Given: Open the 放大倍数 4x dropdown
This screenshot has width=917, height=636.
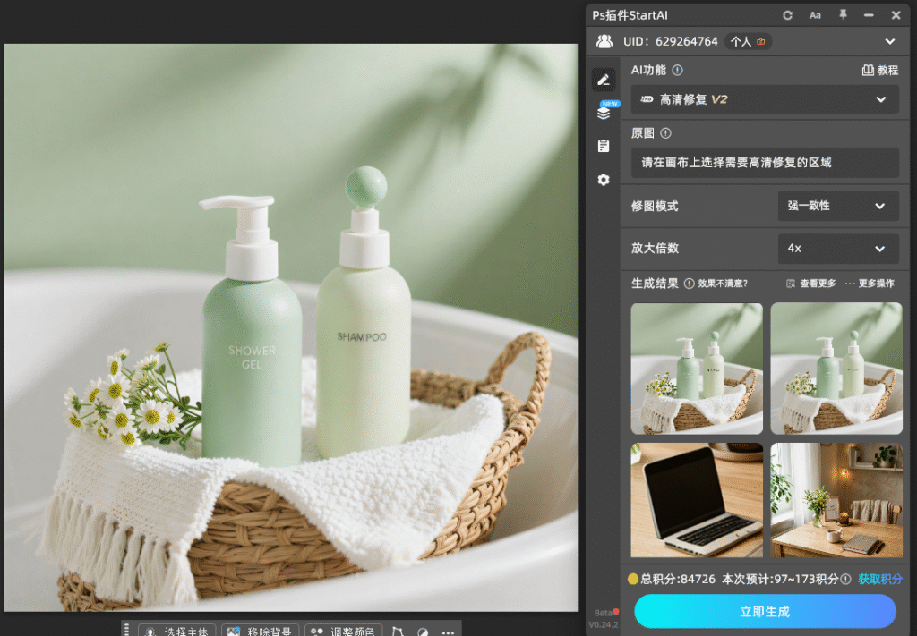Looking at the screenshot, I should [838, 248].
